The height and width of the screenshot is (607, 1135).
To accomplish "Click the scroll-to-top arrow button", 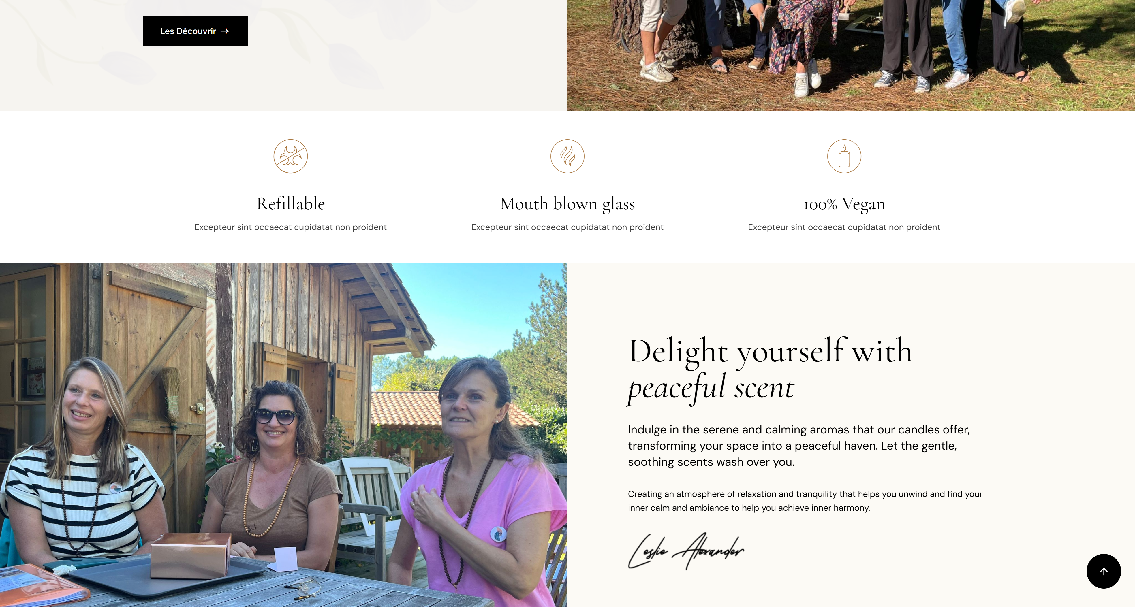I will click(x=1103, y=571).
